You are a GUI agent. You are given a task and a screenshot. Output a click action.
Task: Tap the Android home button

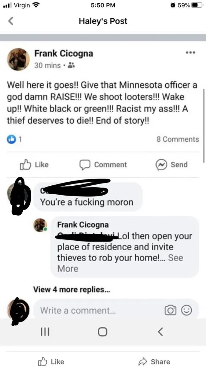[x=102, y=331]
